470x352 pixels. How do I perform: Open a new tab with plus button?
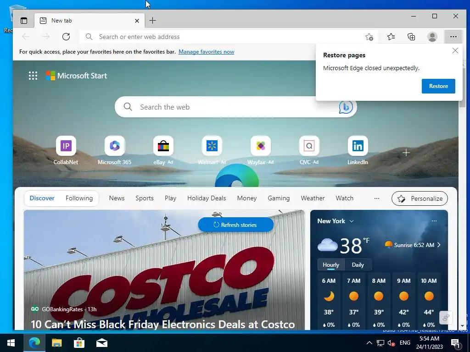pyautogui.click(x=152, y=20)
